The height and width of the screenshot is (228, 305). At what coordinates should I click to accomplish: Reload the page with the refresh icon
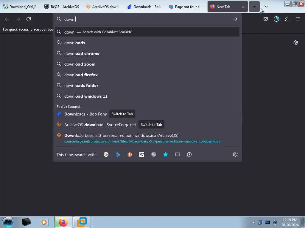29,19
